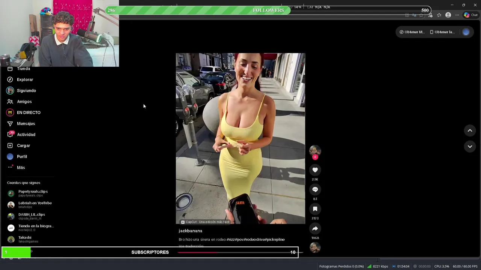Image resolution: width=481 pixels, height=270 pixels.
Task: Click the Siguiendo avatar icon
Action: pos(10,90)
